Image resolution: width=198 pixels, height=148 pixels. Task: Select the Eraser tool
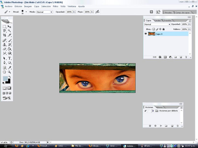tap(4, 49)
